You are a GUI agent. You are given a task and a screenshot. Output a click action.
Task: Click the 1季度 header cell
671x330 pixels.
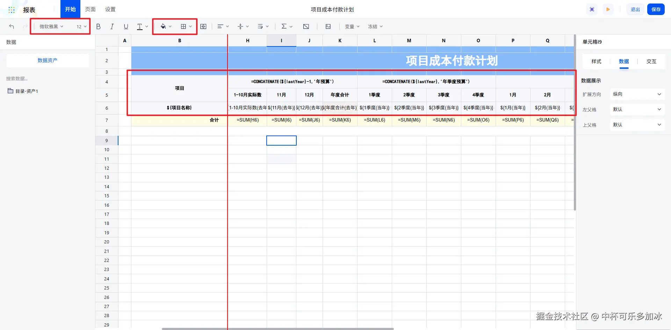375,95
